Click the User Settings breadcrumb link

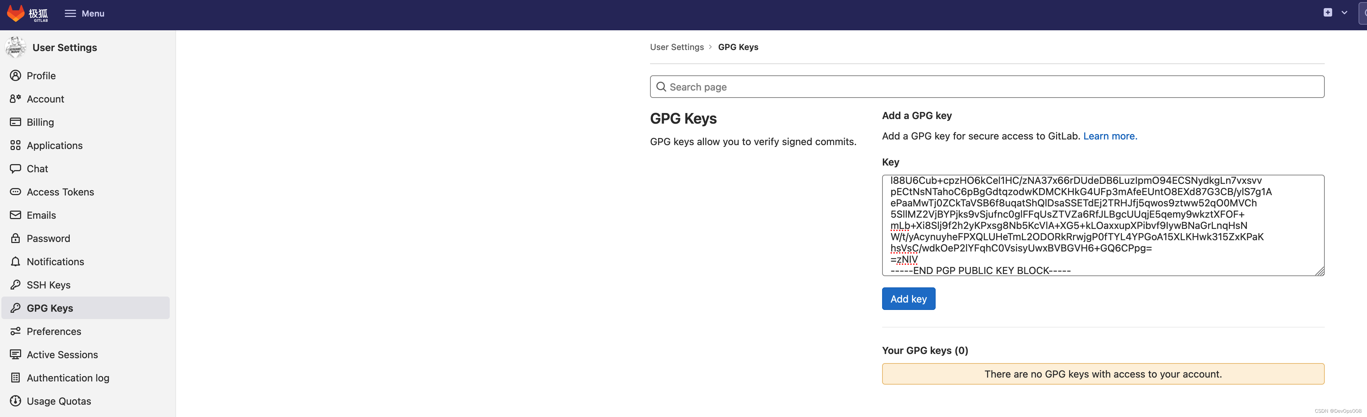coord(676,47)
